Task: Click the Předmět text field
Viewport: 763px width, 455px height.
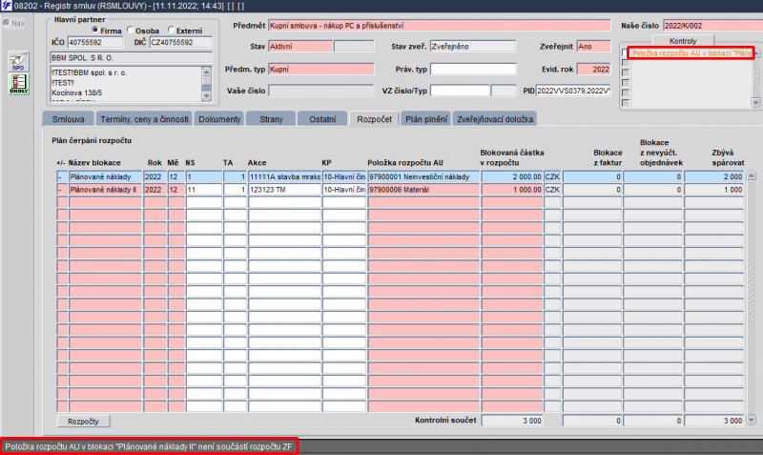Action: [439, 24]
